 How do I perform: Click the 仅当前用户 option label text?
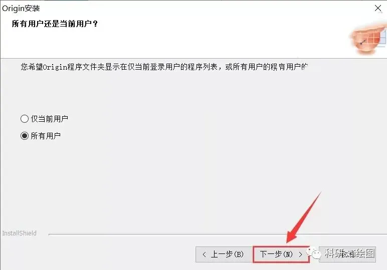pyautogui.click(x=49, y=119)
